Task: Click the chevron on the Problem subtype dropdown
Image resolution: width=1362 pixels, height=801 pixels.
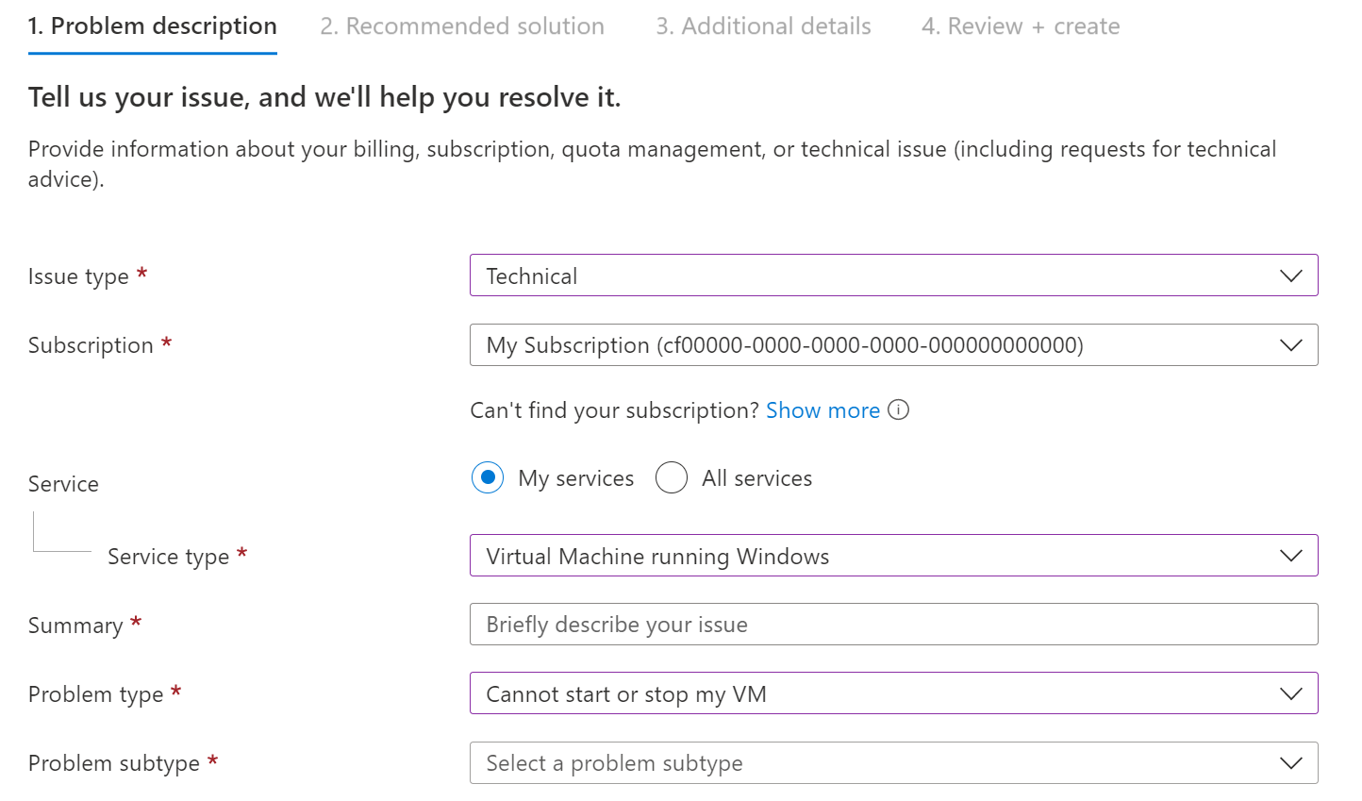Action: pos(1291,762)
